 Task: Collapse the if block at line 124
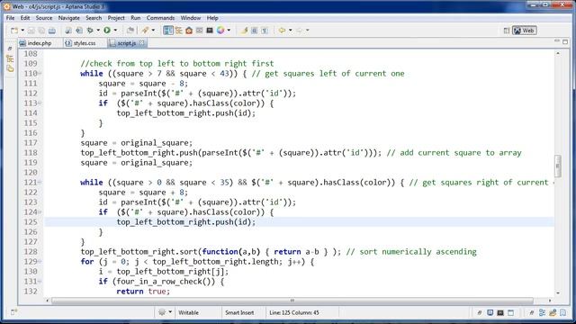coord(40,212)
